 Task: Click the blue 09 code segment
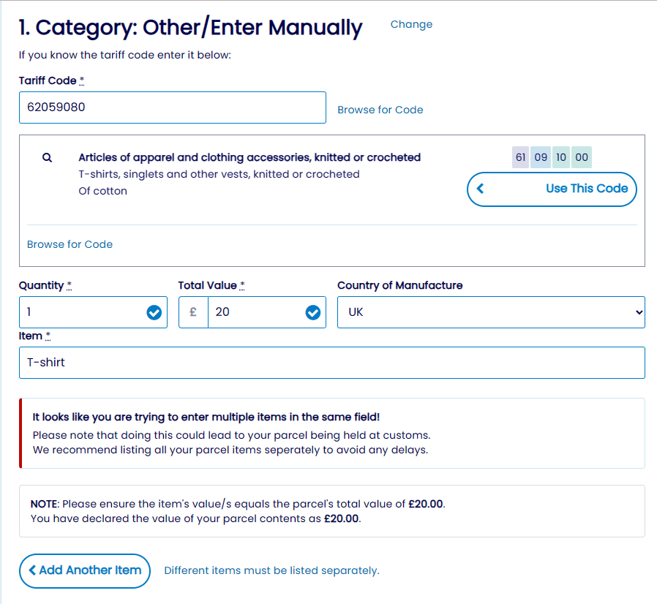tap(541, 157)
